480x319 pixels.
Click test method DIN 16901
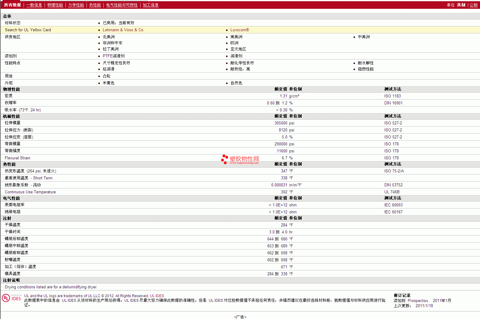tap(394, 103)
